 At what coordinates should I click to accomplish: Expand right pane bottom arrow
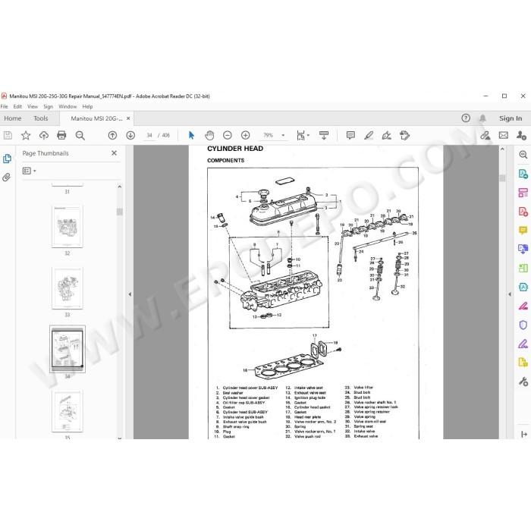pos(524,434)
